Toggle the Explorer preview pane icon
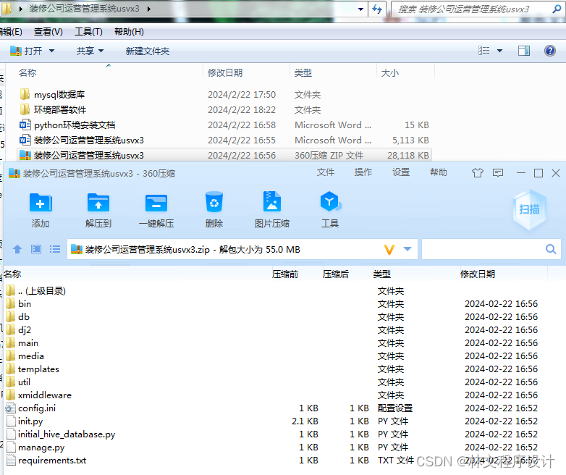The image size is (566, 475). pyautogui.click(x=524, y=51)
